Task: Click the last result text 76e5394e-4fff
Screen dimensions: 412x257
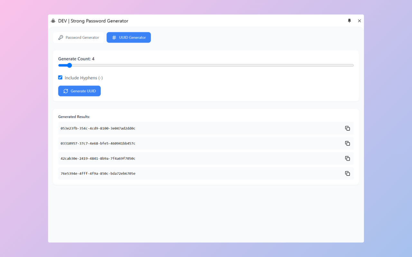Action: [x=98, y=174]
